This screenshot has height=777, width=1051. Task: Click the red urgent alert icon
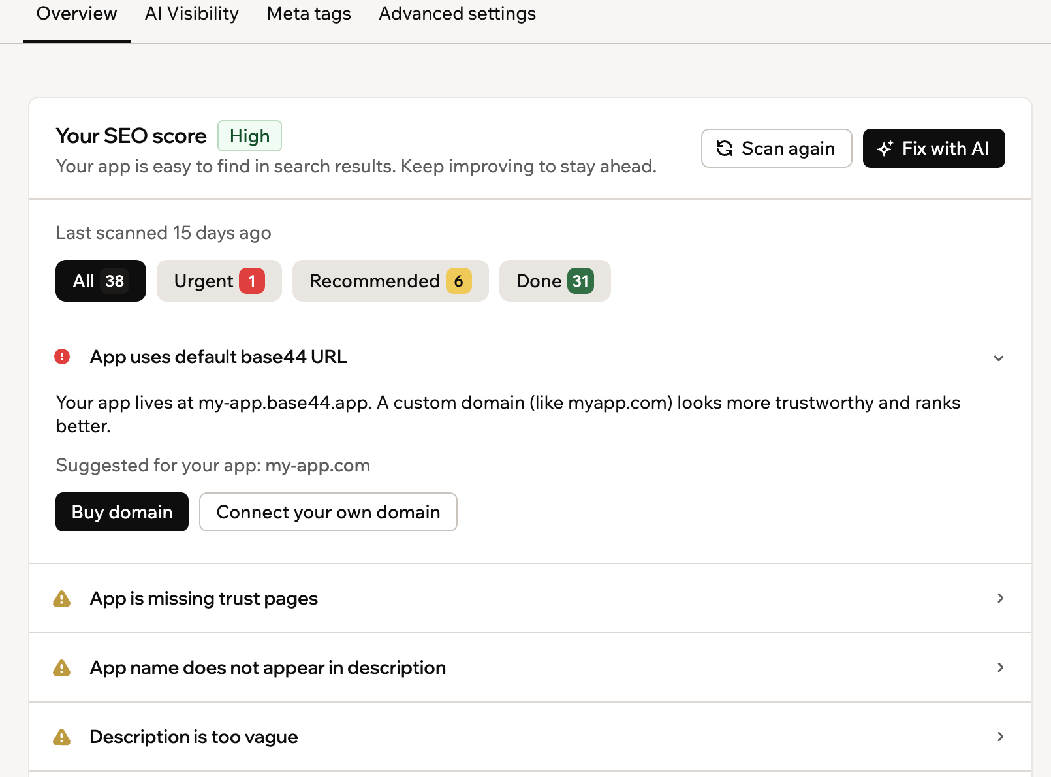click(x=62, y=357)
